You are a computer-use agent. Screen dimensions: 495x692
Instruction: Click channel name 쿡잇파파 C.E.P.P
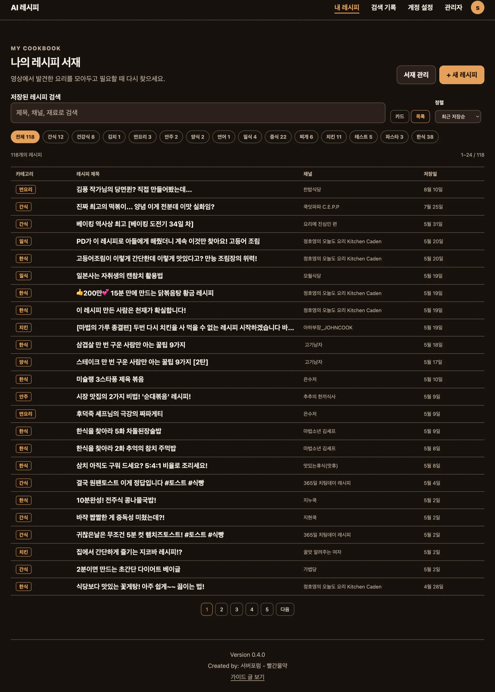pyautogui.click(x=321, y=207)
